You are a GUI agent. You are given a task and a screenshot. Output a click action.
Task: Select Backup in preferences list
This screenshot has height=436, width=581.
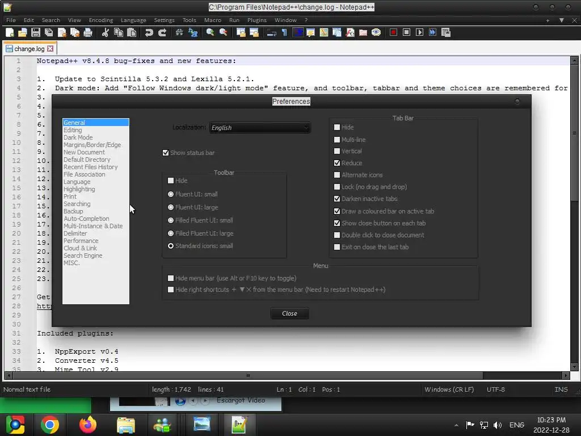73,211
